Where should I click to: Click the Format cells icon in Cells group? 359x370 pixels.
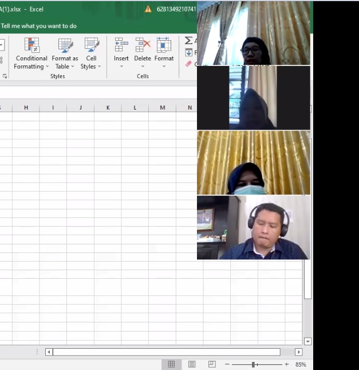(164, 45)
